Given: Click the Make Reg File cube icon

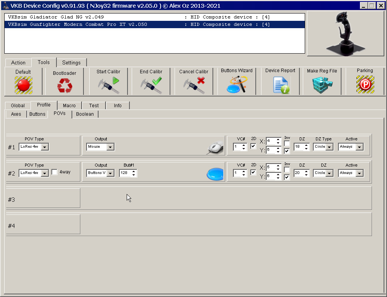Looking at the screenshot, I should (x=322, y=85).
